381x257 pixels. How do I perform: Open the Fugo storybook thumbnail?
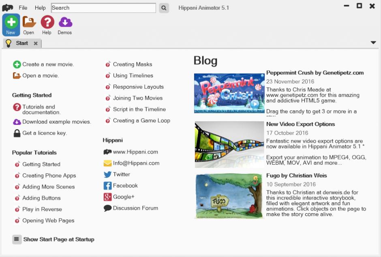[x=229, y=196]
